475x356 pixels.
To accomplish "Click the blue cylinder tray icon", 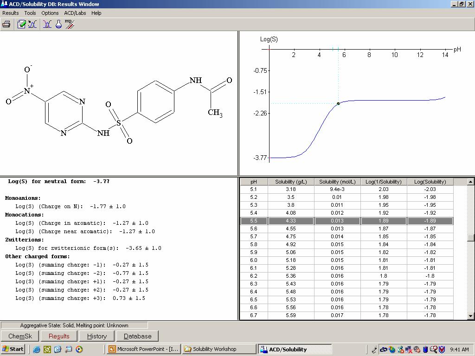I will 425,350.
